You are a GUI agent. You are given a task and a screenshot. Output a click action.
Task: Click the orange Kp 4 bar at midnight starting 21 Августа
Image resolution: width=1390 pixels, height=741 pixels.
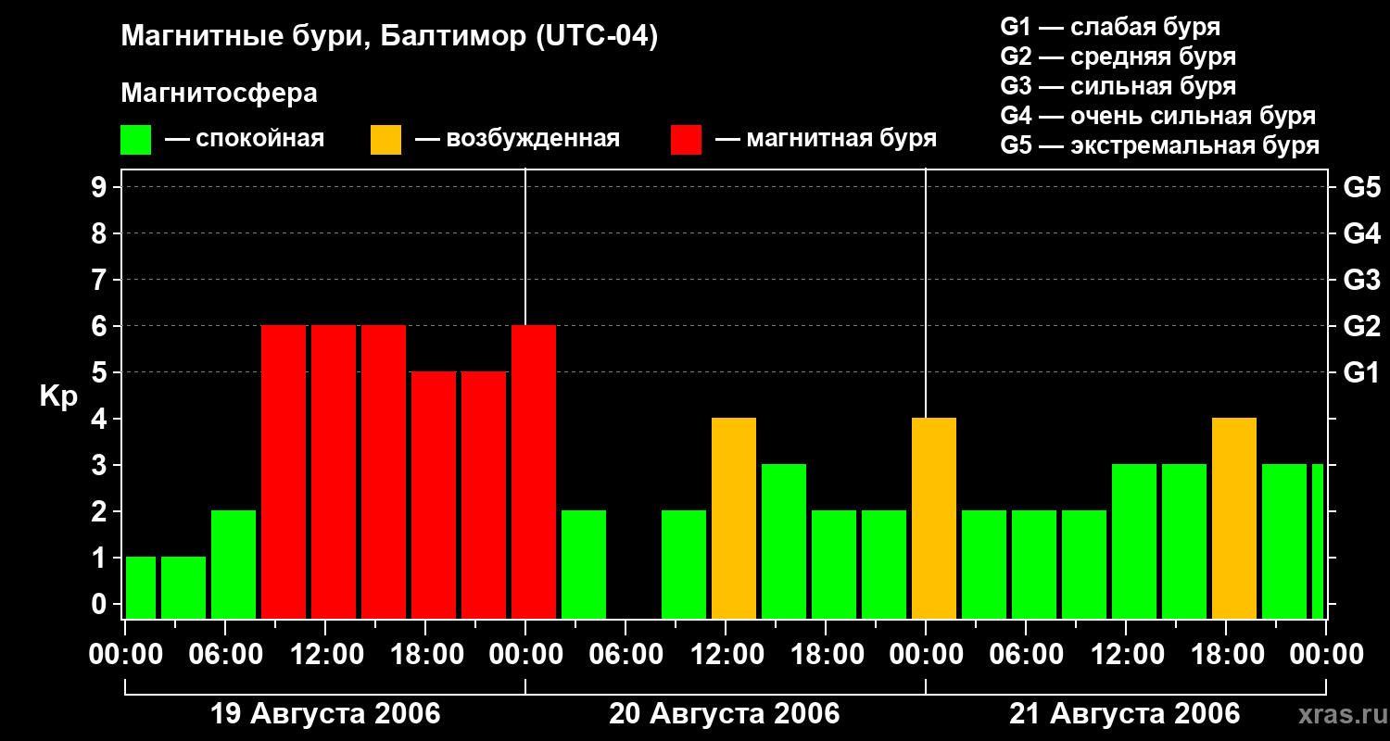click(934, 519)
